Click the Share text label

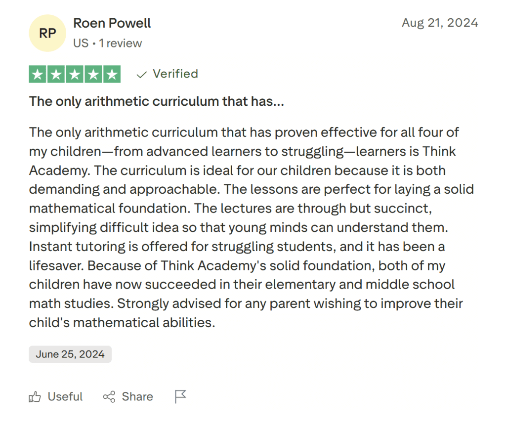(137, 396)
